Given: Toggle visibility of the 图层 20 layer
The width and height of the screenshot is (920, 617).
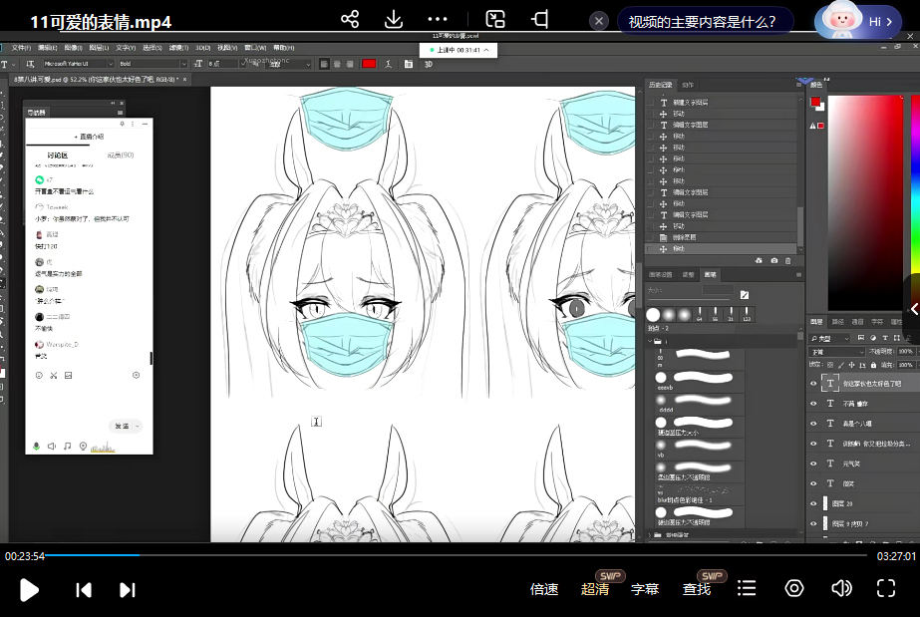Looking at the screenshot, I should click(813, 503).
